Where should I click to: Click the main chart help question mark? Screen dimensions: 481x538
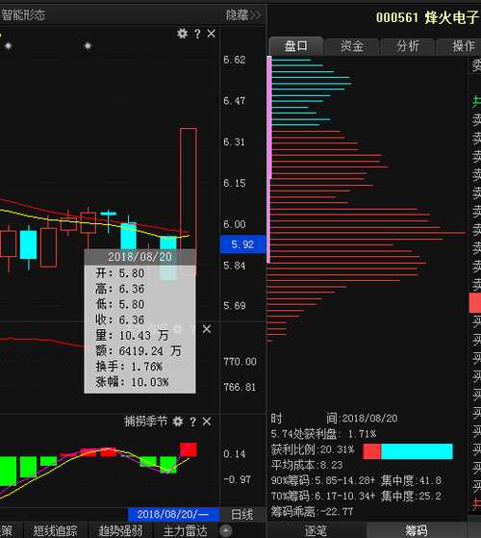click(197, 34)
